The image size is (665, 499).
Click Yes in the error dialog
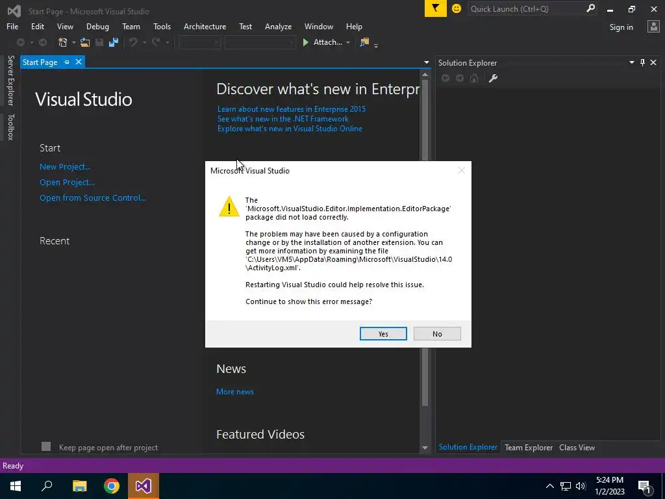click(383, 334)
